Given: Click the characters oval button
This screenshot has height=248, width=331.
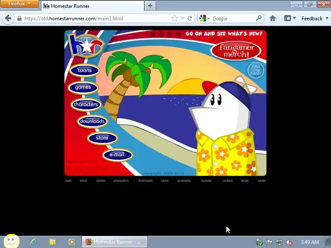Looking at the screenshot, I should tap(86, 105).
